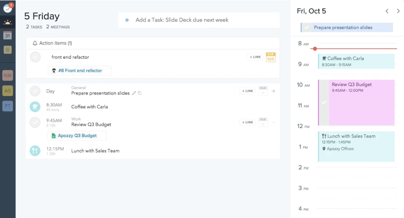Go to previous day using left chevron
This screenshot has width=404, height=218.
coord(387,11)
